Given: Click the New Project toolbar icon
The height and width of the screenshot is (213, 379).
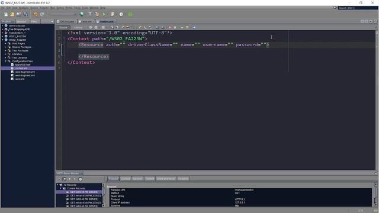Looking at the screenshot, I should coord(12,14).
